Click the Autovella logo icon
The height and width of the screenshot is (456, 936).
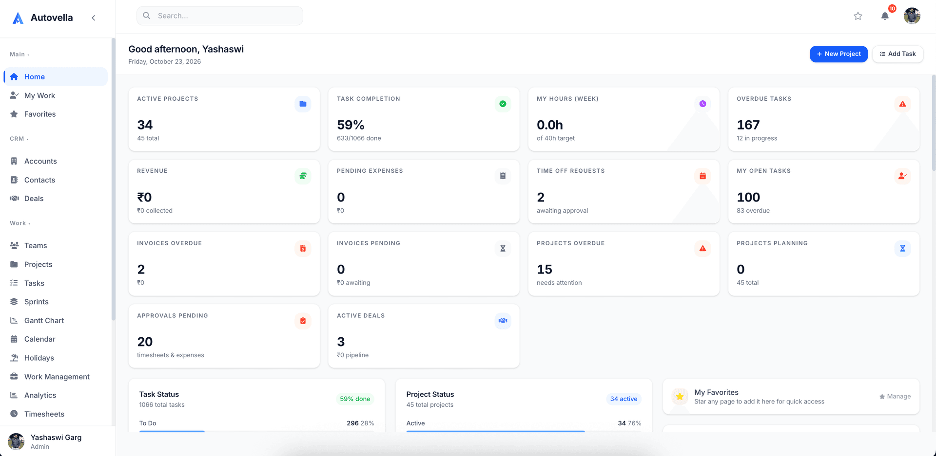[18, 18]
